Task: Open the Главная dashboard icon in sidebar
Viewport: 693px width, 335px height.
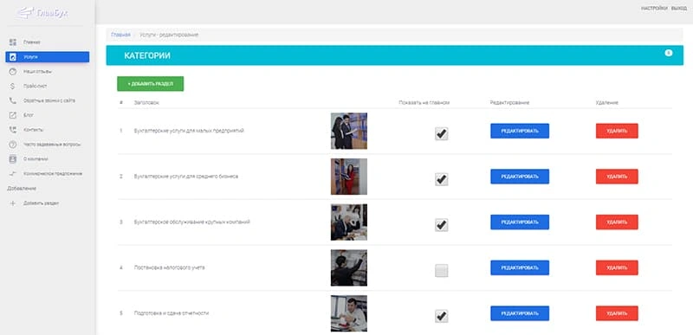Action: coord(13,42)
